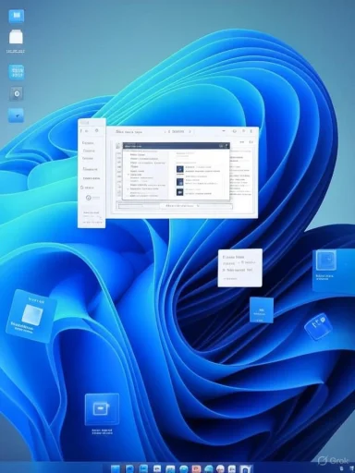
Task: Open the large blue tile at right screen edge
Action: point(334,271)
